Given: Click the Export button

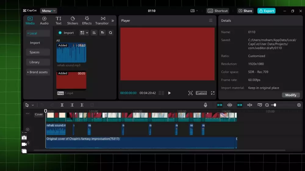Looking at the screenshot, I should [266, 11].
